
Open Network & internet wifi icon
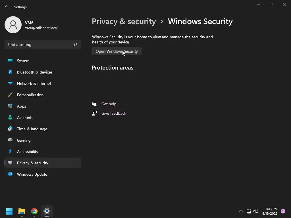10,83
